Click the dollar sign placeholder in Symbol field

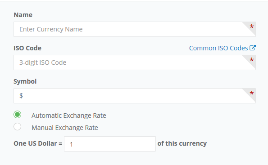click(x=21, y=96)
